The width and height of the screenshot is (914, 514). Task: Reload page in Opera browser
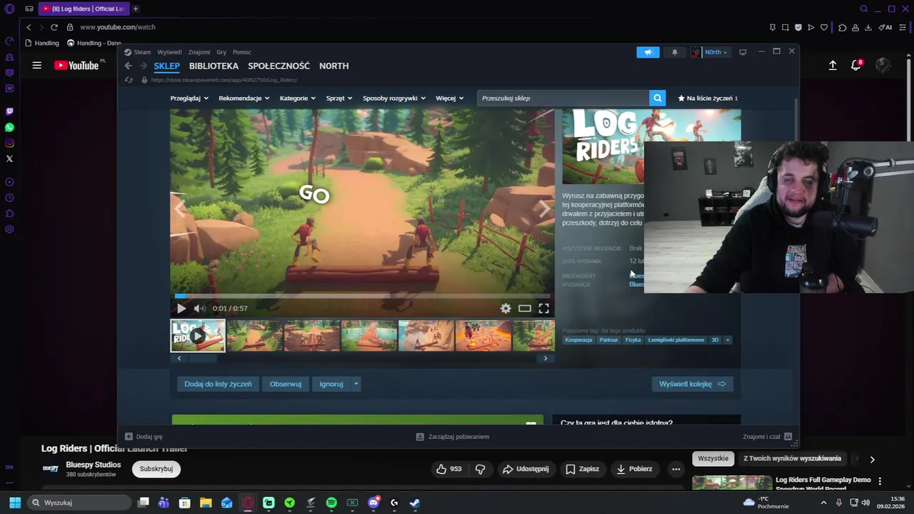(54, 27)
